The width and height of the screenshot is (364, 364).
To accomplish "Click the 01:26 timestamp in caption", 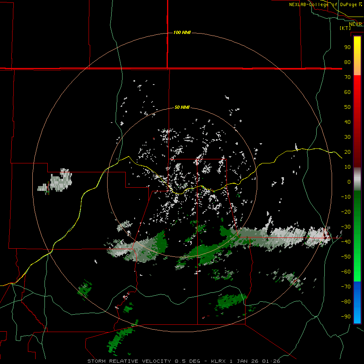I will [x=271, y=361].
